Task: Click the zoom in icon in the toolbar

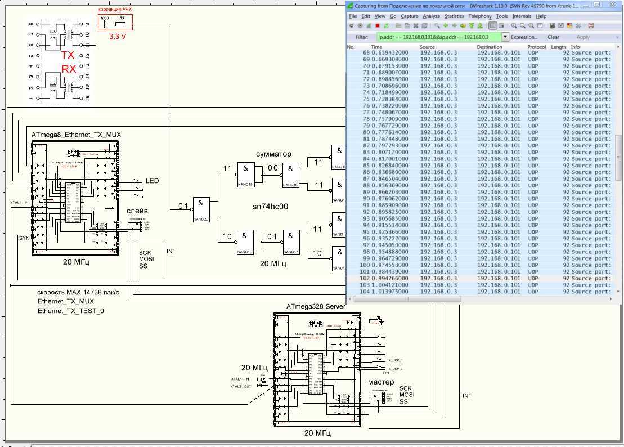Action: 514,26
